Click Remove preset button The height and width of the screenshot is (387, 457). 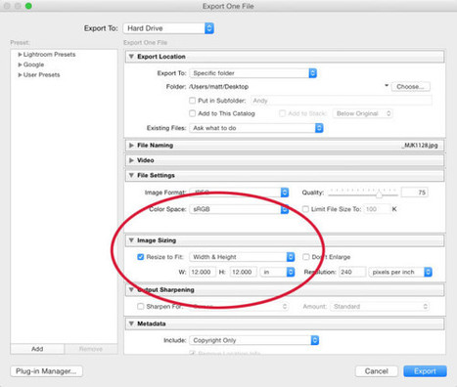click(91, 349)
